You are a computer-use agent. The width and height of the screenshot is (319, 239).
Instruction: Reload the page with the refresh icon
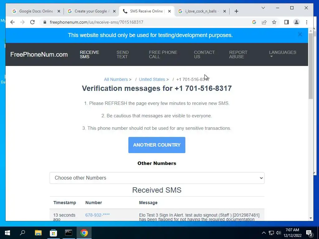[x=32, y=22]
